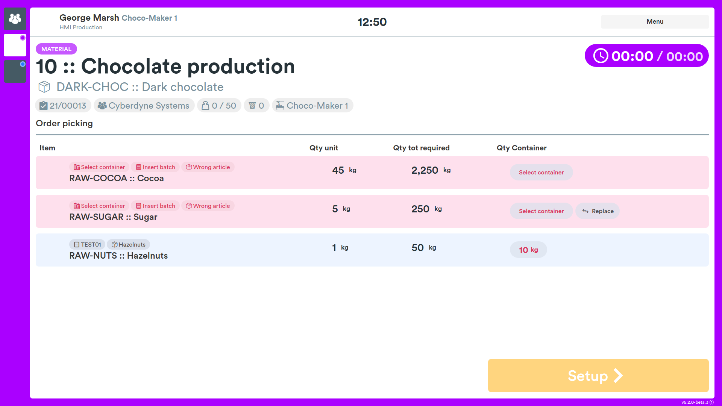The image size is (722, 406).
Task: Click Select container button for Sugar row
Action: pos(541,211)
